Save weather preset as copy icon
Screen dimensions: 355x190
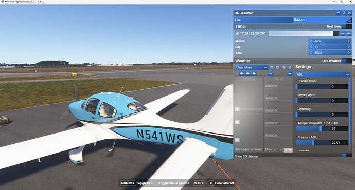[278, 67]
